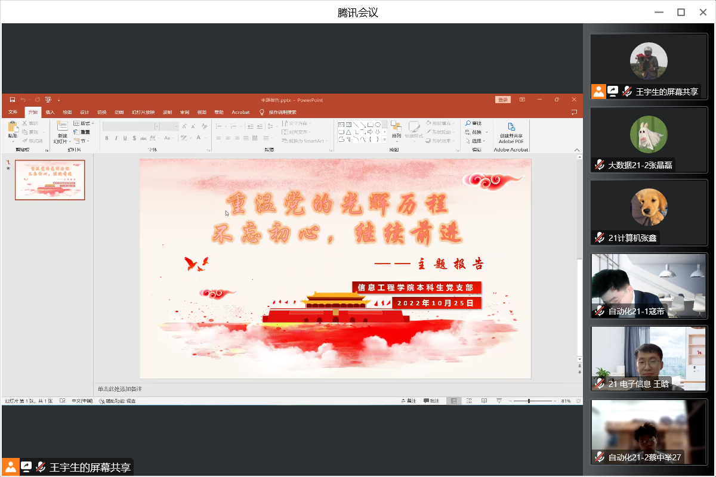Click the slideshow view icon in status bar

tap(498, 401)
